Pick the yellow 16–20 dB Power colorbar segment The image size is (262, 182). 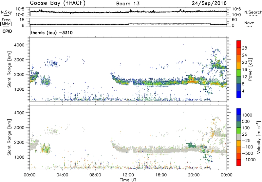click(239, 65)
